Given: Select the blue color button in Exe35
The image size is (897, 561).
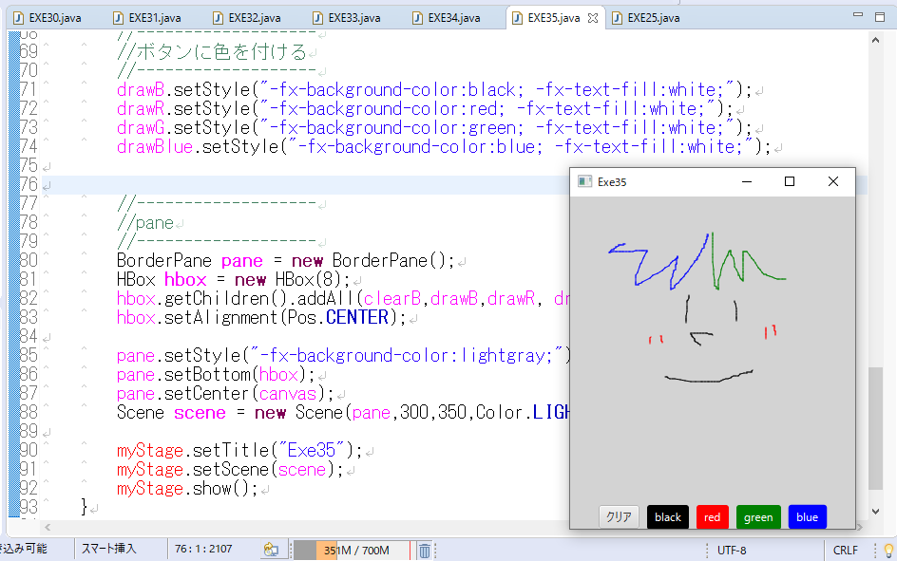Looking at the screenshot, I should point(807,517).
